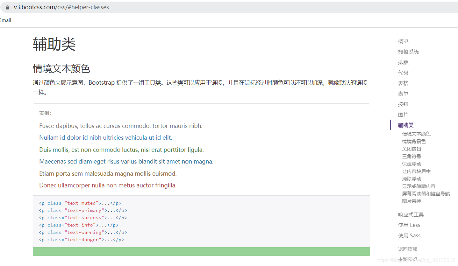Open the 表单 sidebar link
458x266 pixels.
coord(403,94)
